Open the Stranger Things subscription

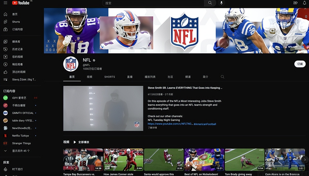(x=21, y=143)
